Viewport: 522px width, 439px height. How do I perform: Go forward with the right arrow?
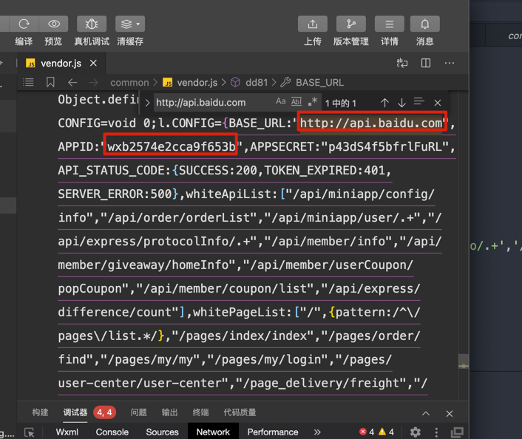(x=94, y=82)
